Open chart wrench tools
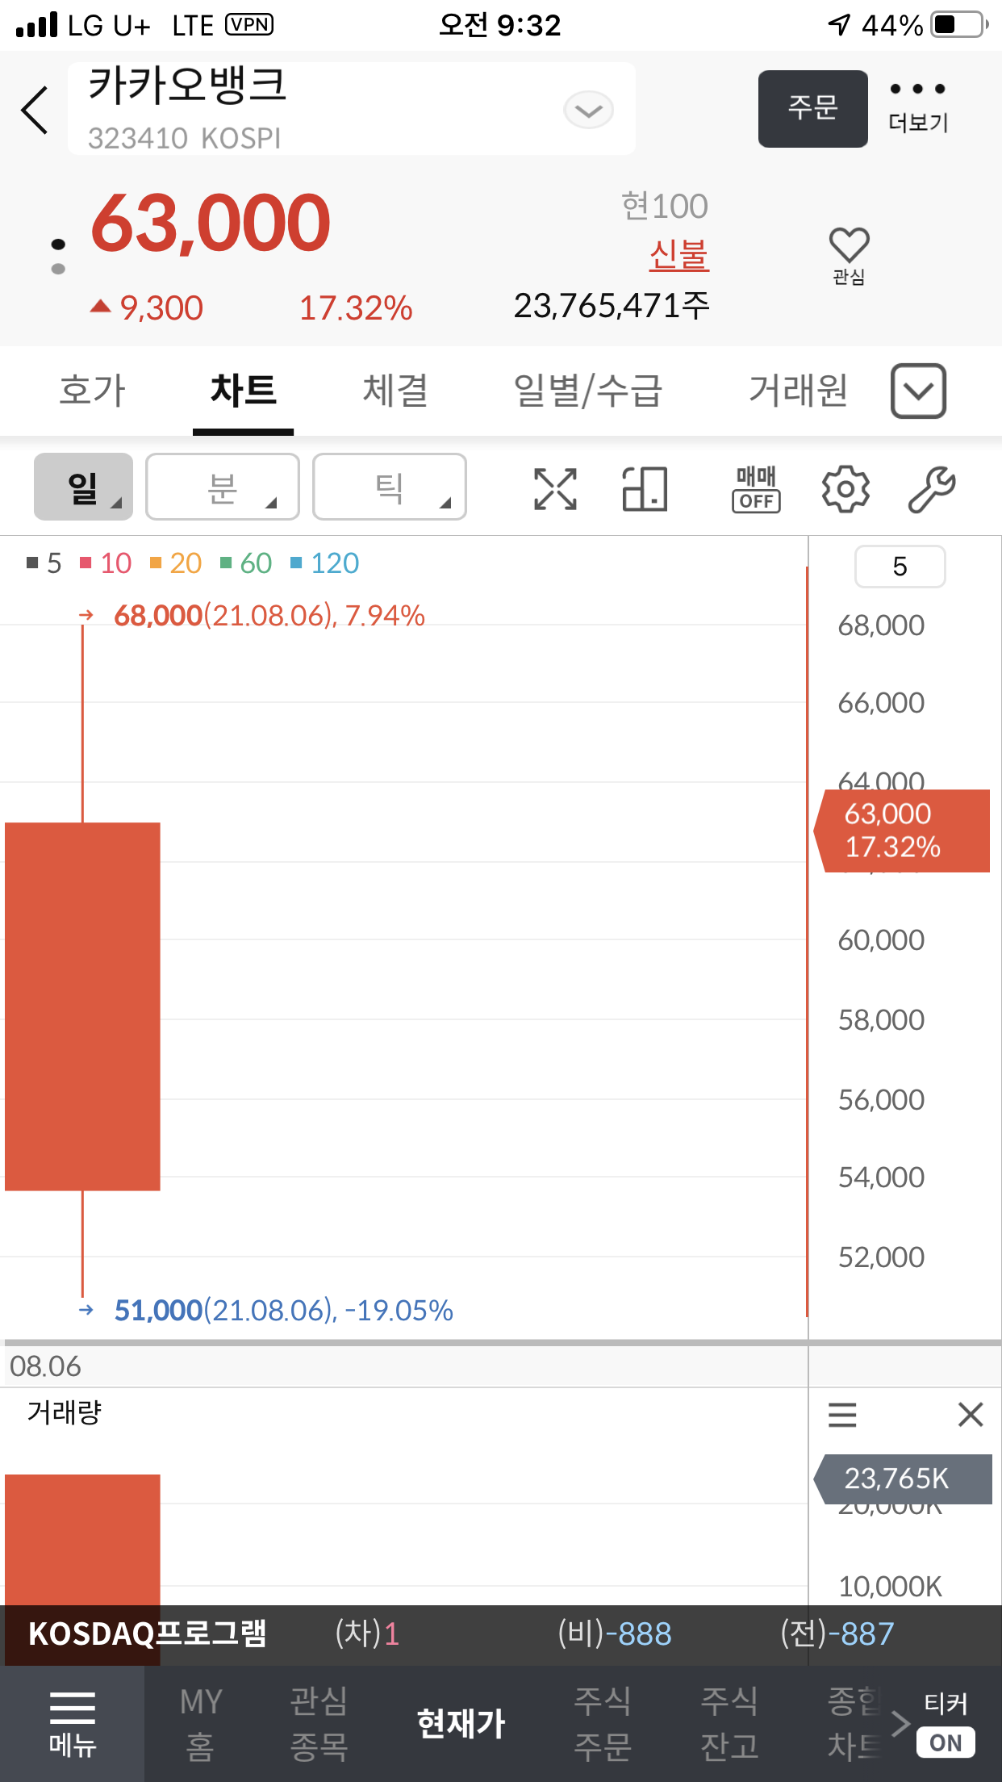Image resolution: width=1002 pixels, height=1782 pixels. (x=931, y=489)
